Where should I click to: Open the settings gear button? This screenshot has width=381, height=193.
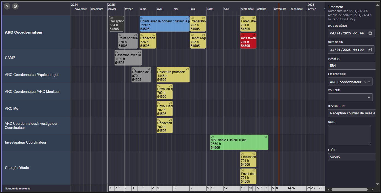[15, 6]
